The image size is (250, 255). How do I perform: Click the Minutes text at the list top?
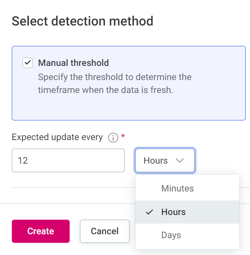(178, 188)
